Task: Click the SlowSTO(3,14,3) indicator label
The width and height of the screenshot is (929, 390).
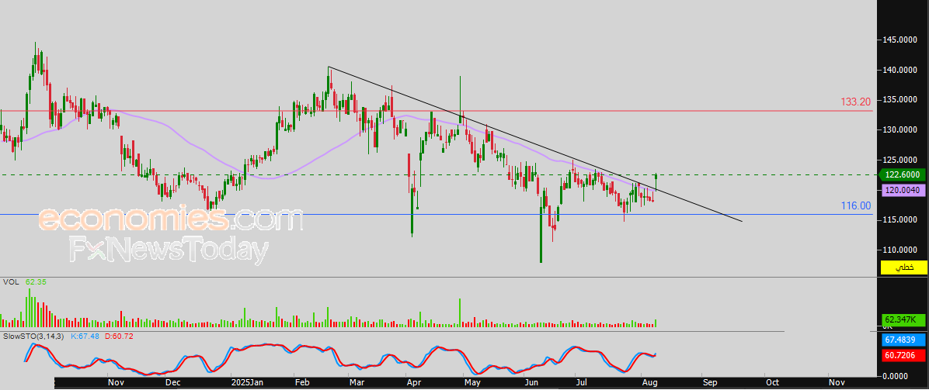Action: (32, 337)
